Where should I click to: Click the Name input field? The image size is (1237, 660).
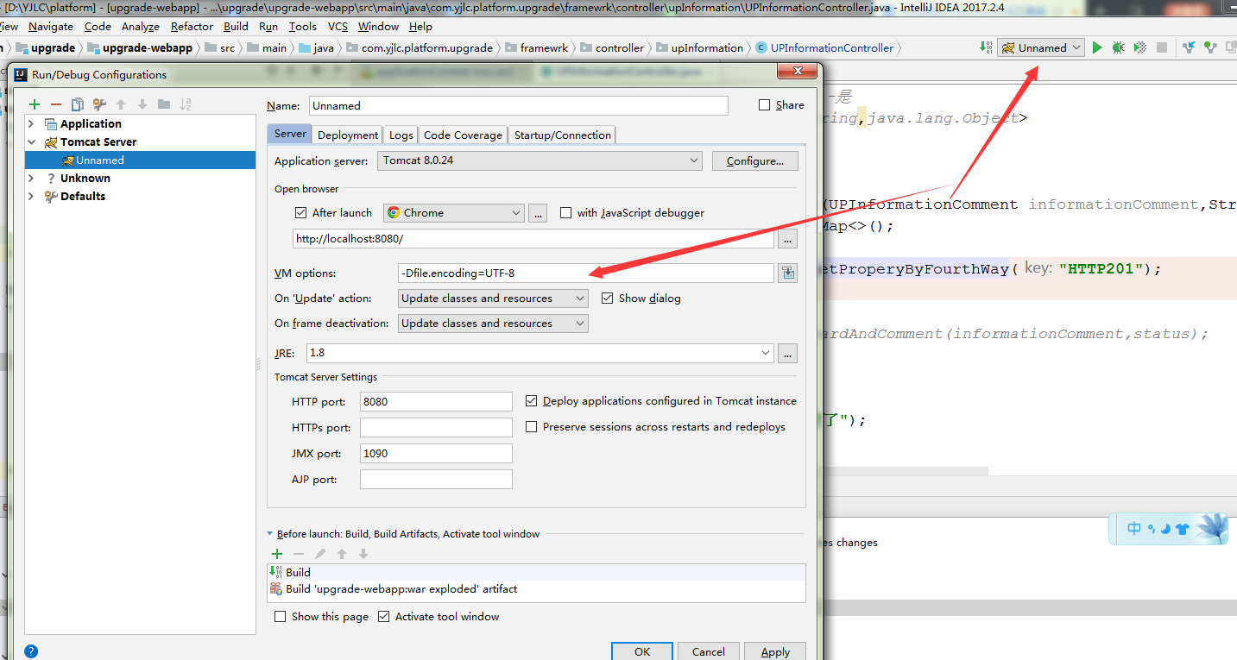click(518, 105)
